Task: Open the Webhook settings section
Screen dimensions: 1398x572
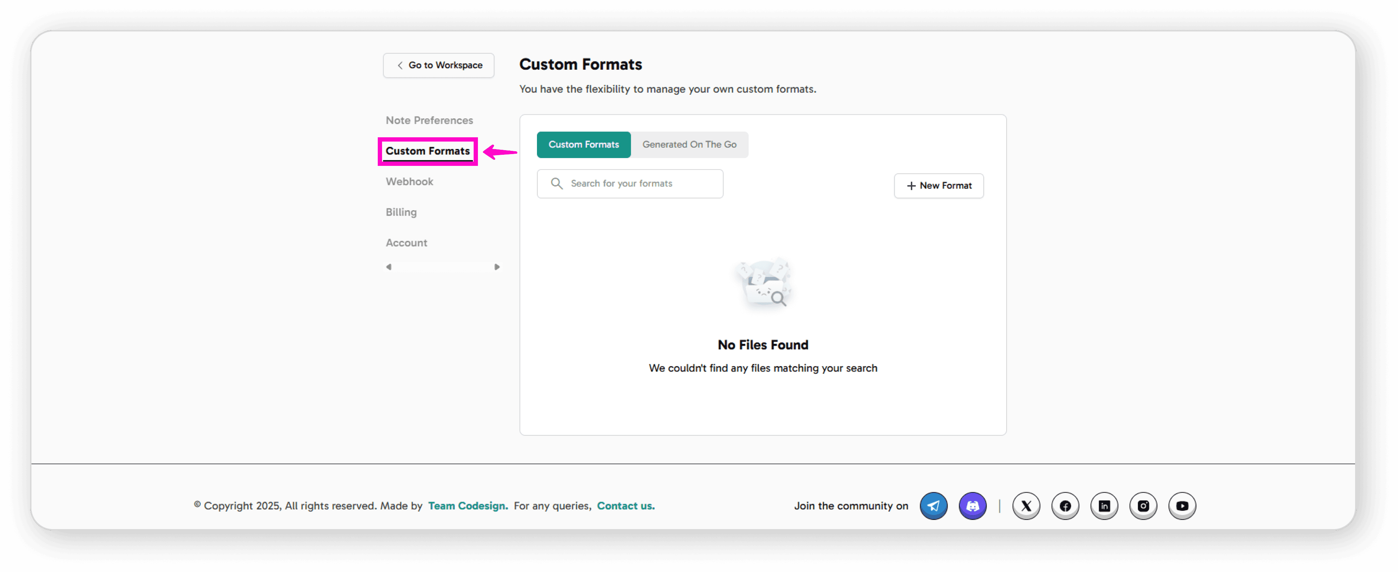Action: (x=409, y=181)
